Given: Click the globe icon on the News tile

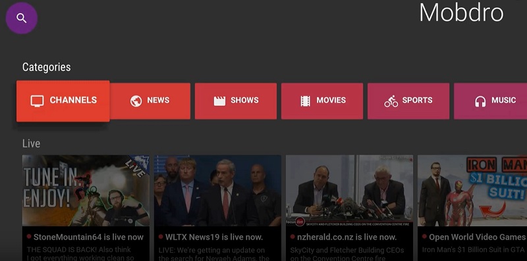Looking at the screenshot, I should [136, 101].
